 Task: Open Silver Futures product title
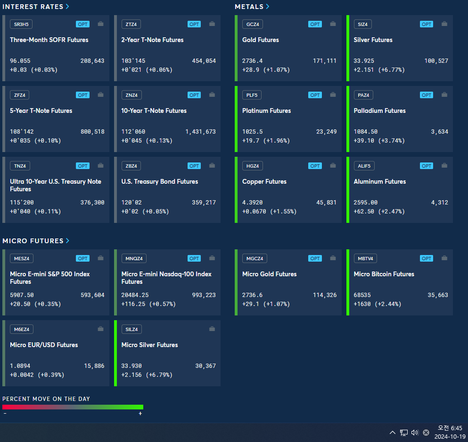[373, 40]
